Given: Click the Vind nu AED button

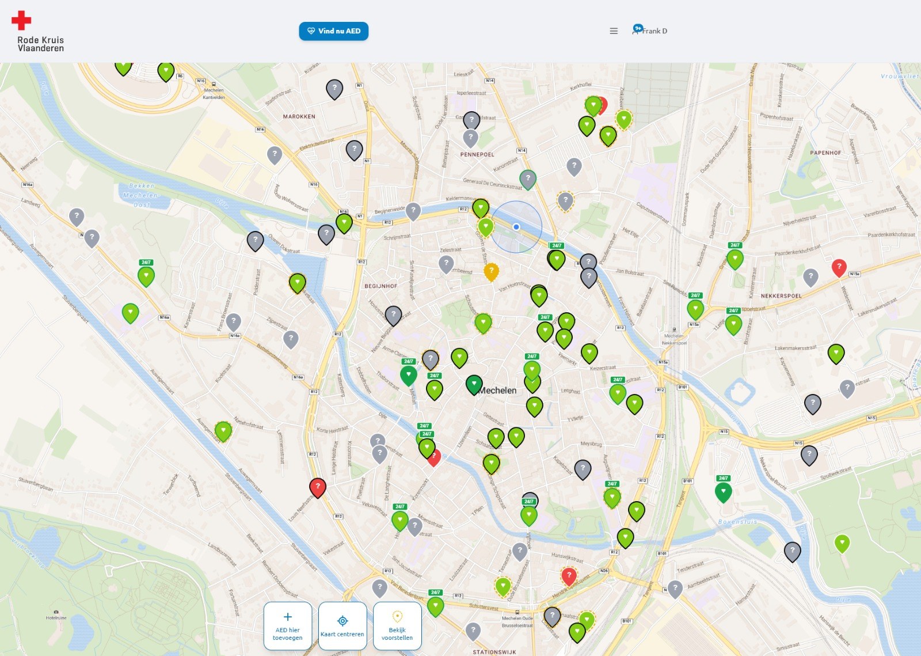Looking at the screenshot, I should pyautogui.click(x=334, y=31).
